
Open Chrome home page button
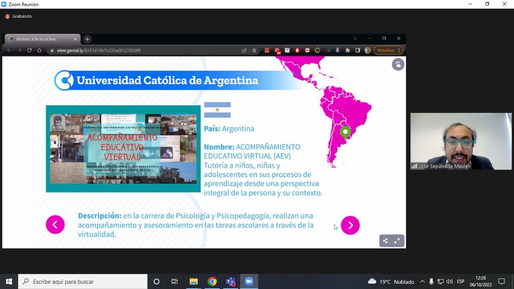39,50
